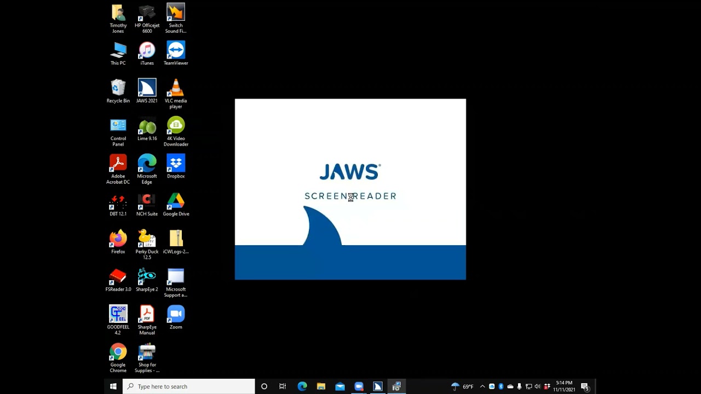This screenshot has height=394, width=701.
Task: Select Lime 9.16 desktop icon
Action: click(147, 129)
